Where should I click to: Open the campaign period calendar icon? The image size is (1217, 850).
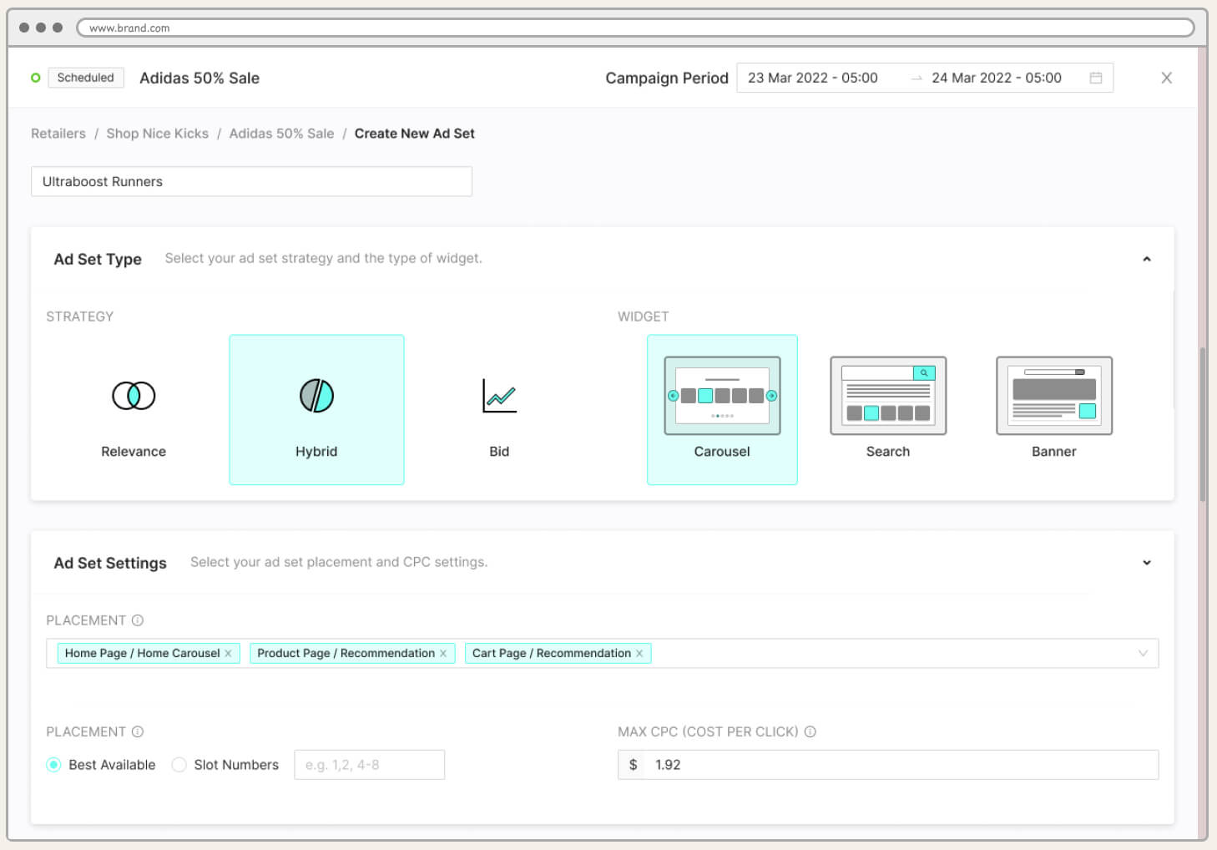(1096, 78)
